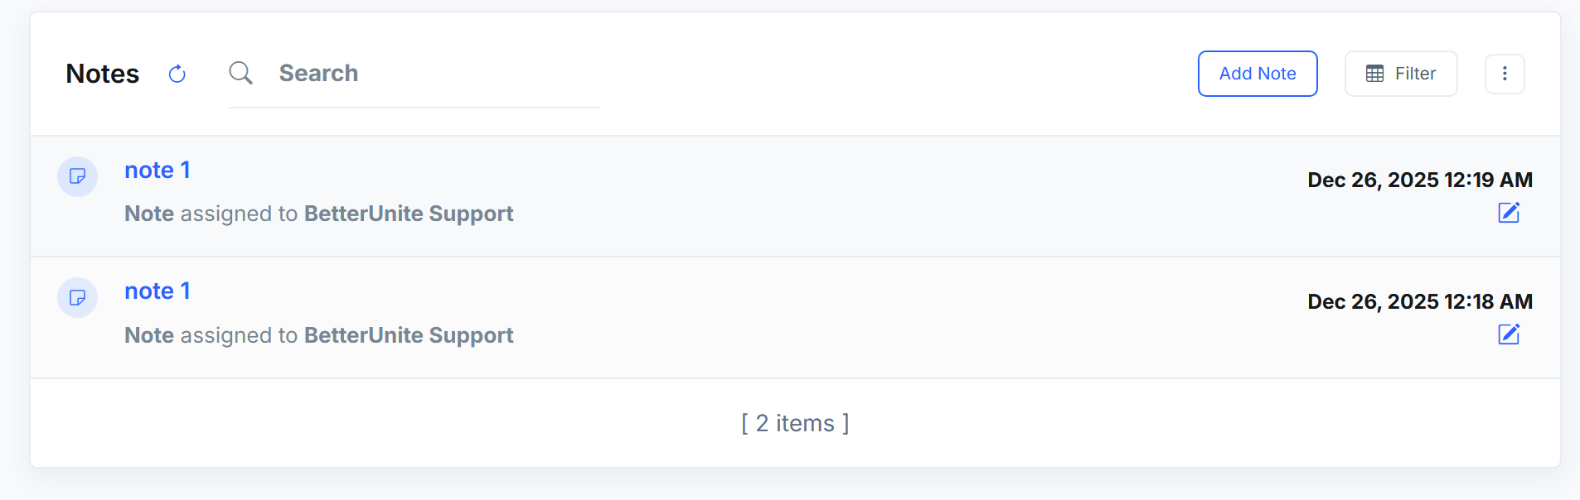Edit the note created at 12:18 AM
Image resolution: width=1580 pixels, height=500 pixels.
[x=1508, y=334]
